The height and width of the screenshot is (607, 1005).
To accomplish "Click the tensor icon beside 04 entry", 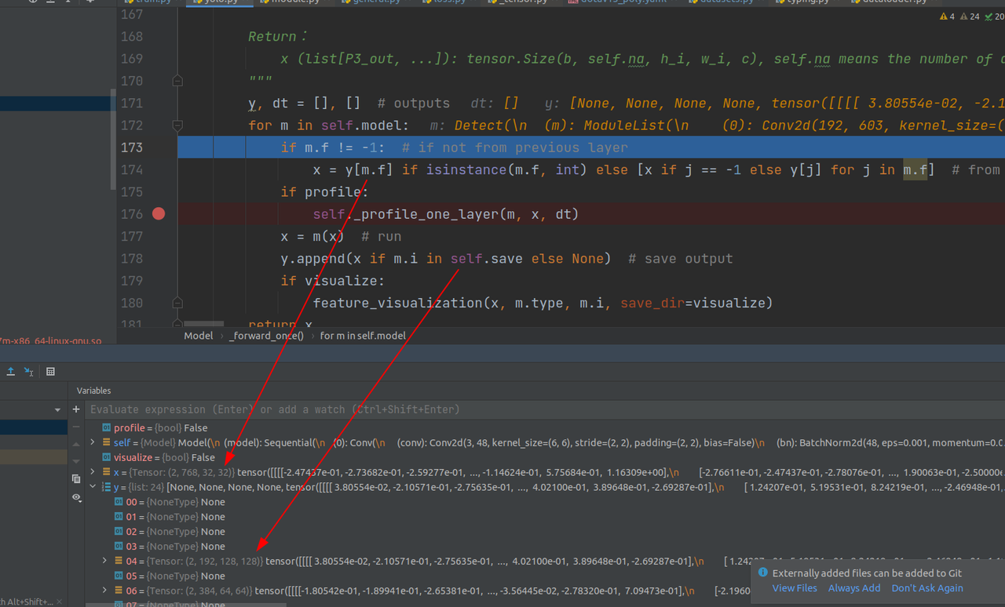I will click(x=119, y=561).
